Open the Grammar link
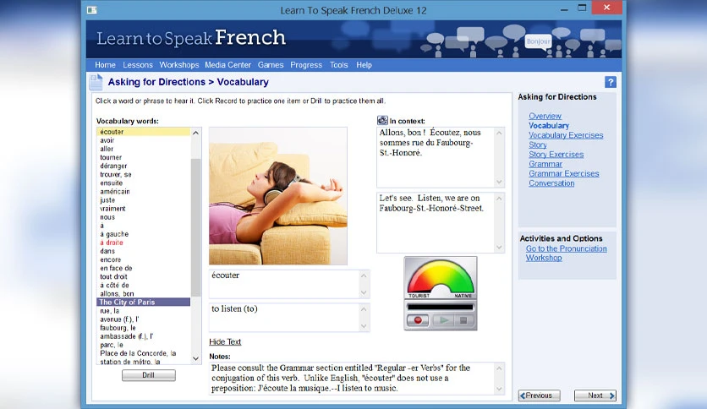Image resolution: width=707 pixels, height=409 pixels. coord(545,164)
